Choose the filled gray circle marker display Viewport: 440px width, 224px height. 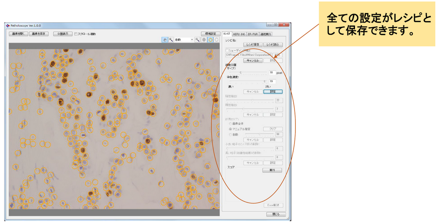(x=204, y=40)
